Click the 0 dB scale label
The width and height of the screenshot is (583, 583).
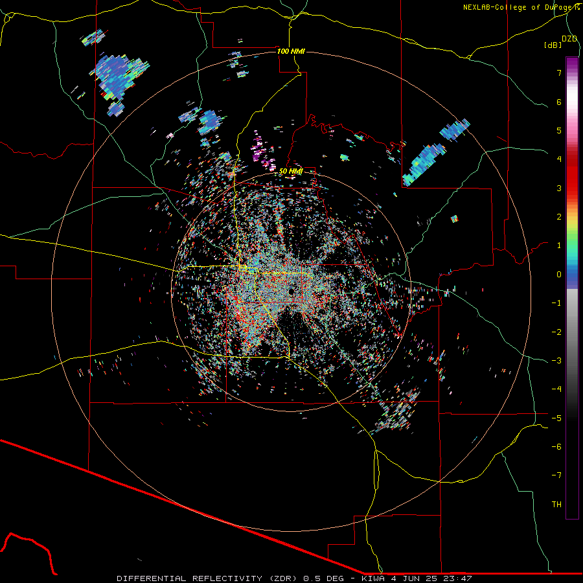(559, 275)
